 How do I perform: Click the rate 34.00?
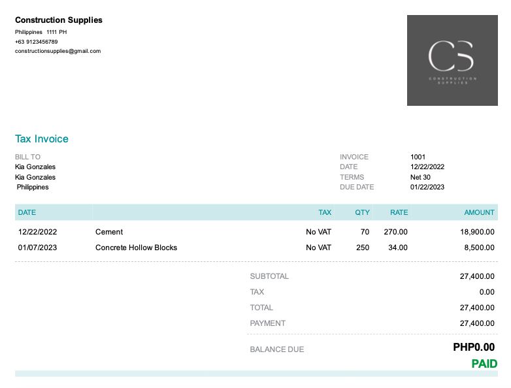click(x=398, y=248)
